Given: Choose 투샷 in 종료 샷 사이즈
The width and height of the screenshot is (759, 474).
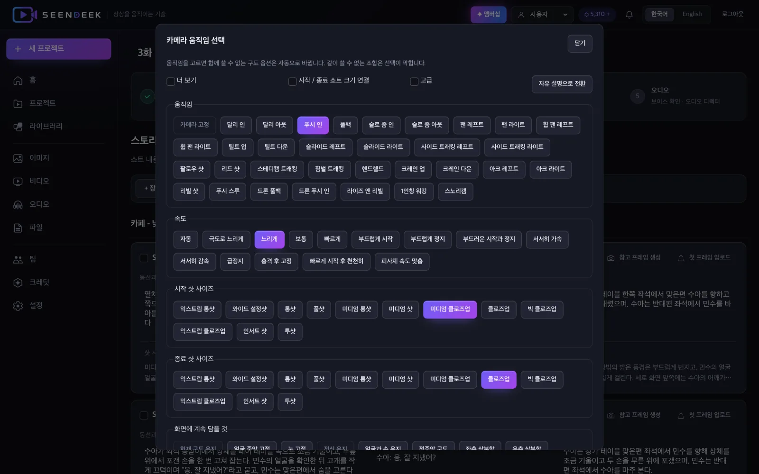Looking at the screenshot, I should (x=290, y=402).
